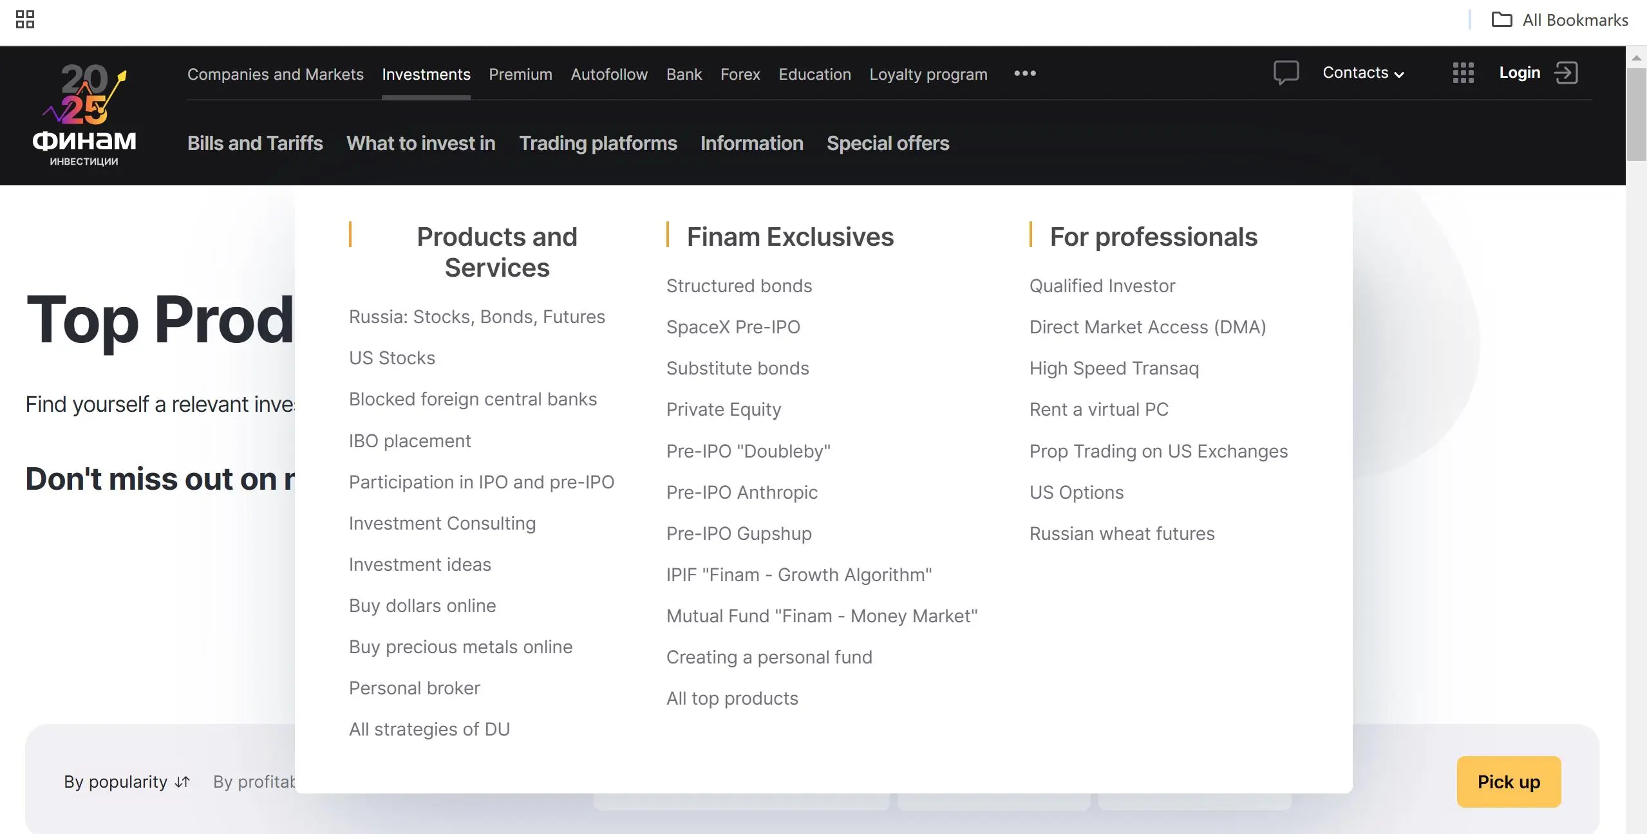This screenshot has width=1647, height=834.
Task: View All top products
Action: 732,698
